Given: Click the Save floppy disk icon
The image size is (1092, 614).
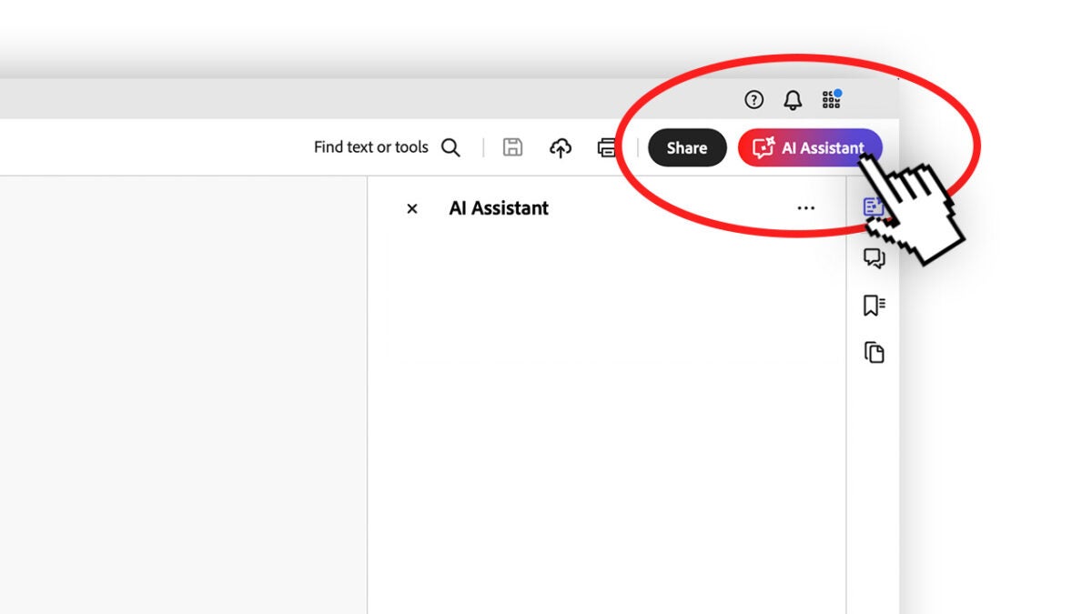Looking at the screenshot, I should [x=513, y=147].
